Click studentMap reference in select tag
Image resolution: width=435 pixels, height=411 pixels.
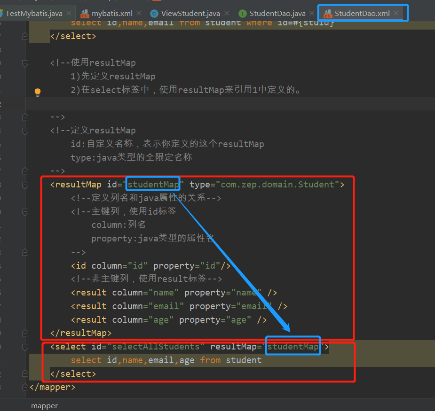293,347
